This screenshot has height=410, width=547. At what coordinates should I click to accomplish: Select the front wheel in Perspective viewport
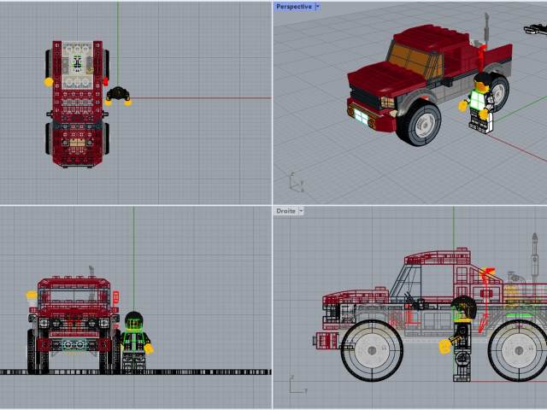click(x=420, y=123)
